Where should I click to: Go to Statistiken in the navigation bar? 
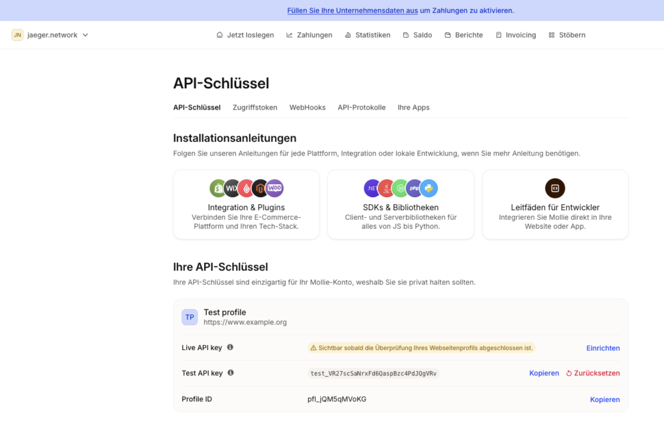(367, 35)
